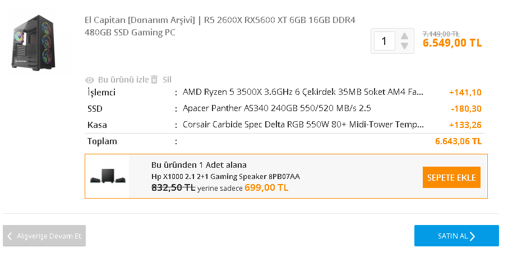Click the Bu ürünü izle text link

tap(123, 80)
